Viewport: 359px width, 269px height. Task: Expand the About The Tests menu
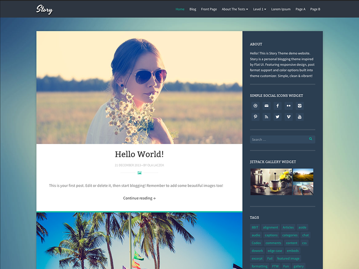coord(235,9)
